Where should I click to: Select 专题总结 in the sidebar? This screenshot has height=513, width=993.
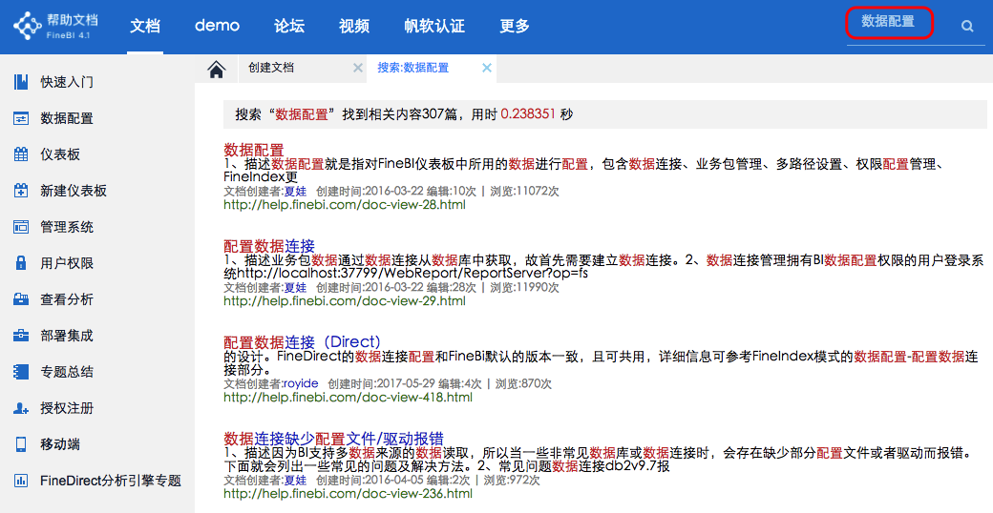point(67,372)
